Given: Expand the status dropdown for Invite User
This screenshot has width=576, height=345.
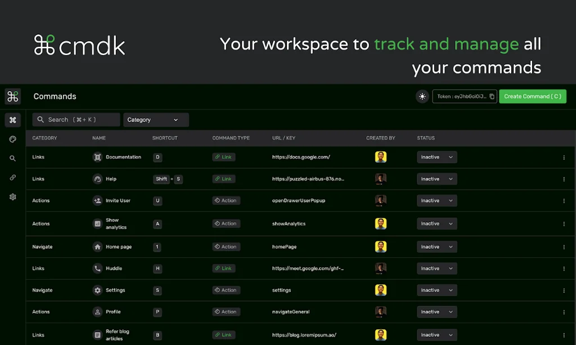Looking at the screenshot, I should [x=436, y=200].
